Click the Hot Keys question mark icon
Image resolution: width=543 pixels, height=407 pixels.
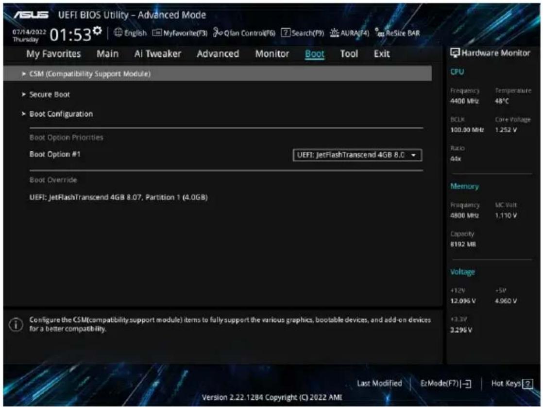[x=527, y=384]
